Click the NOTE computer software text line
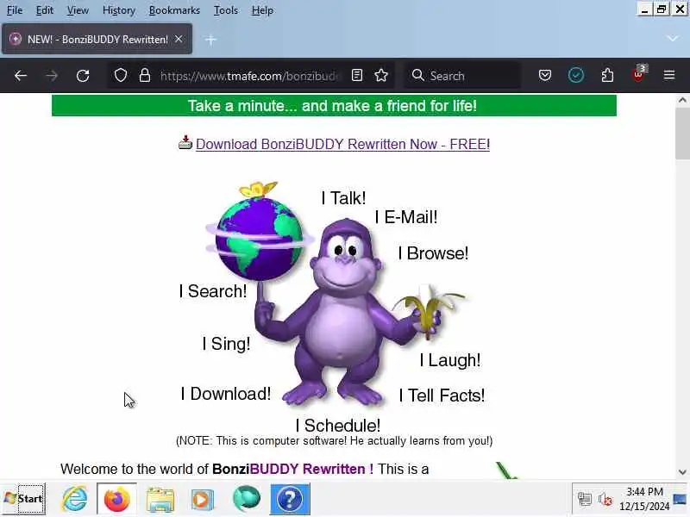This screenshot has height=517, width=690. pyautogui.click(x=334, y=441)
